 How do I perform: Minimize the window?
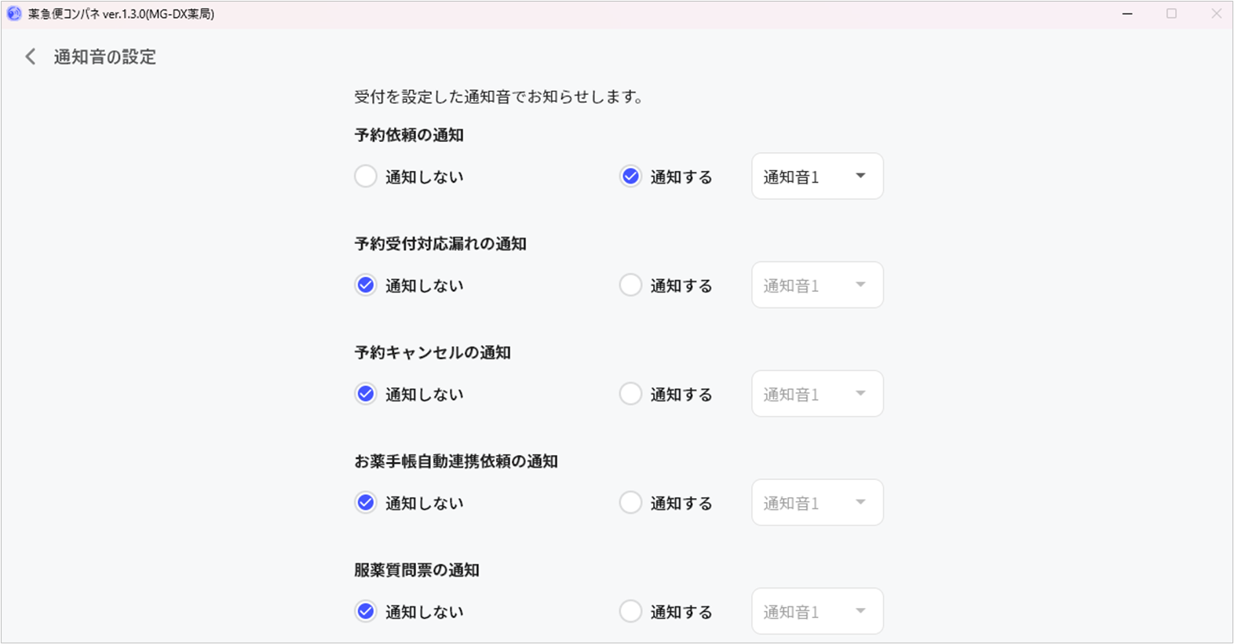1127,13
